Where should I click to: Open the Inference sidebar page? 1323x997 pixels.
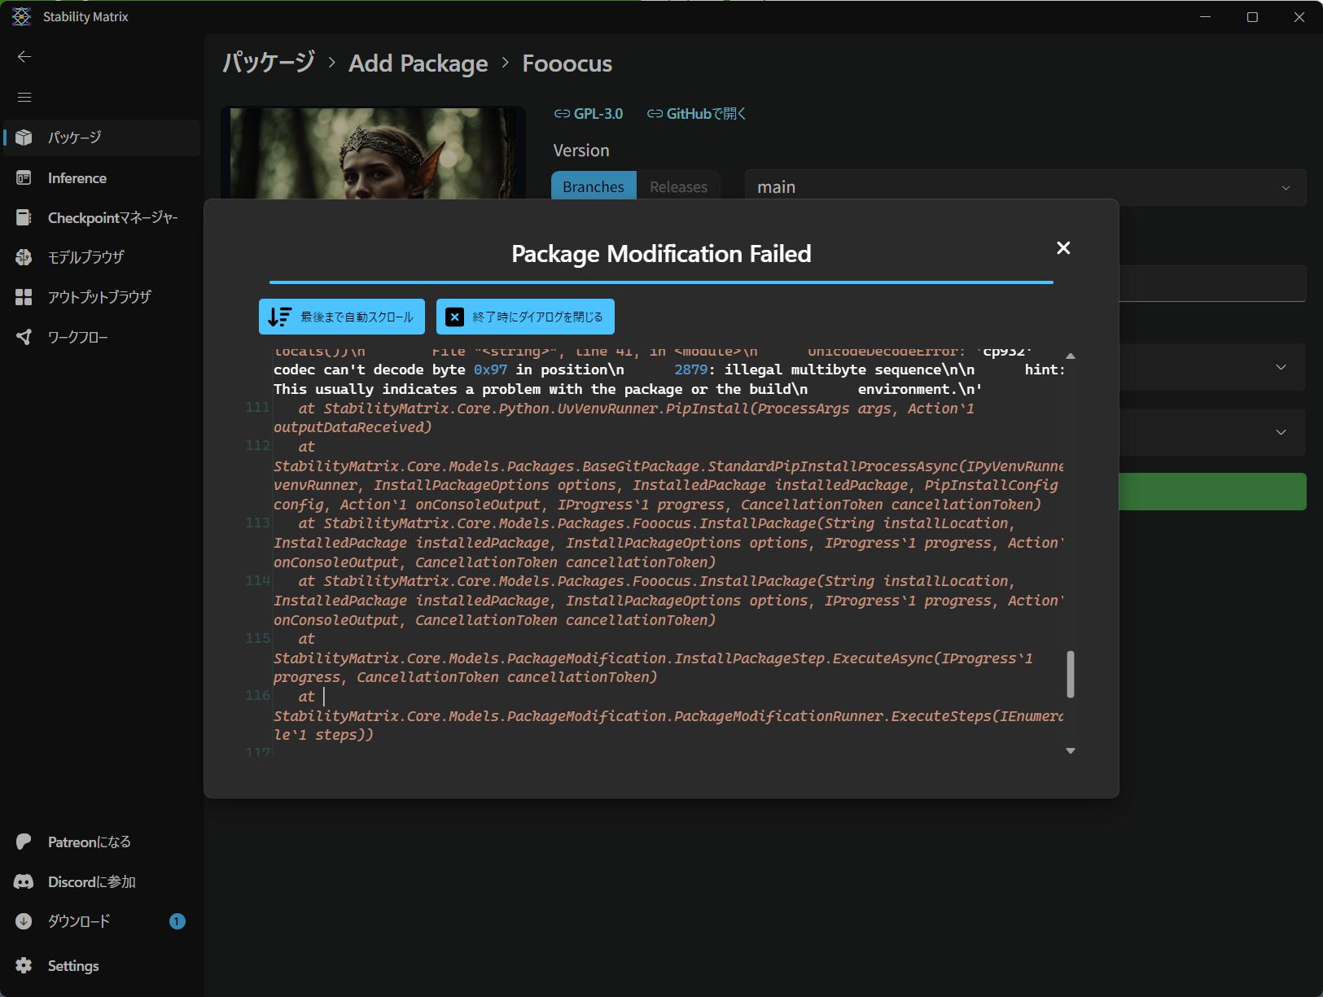pos(101,178)
